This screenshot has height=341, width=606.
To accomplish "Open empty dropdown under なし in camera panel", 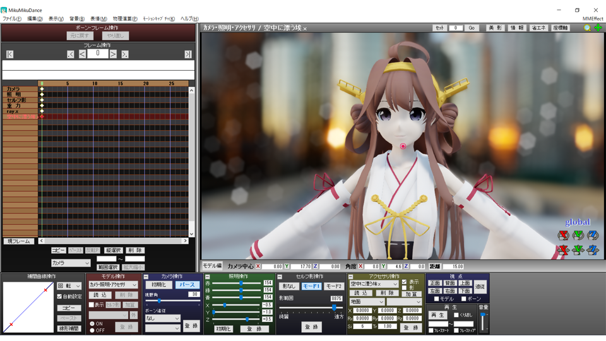I will [x=163, y=328].
